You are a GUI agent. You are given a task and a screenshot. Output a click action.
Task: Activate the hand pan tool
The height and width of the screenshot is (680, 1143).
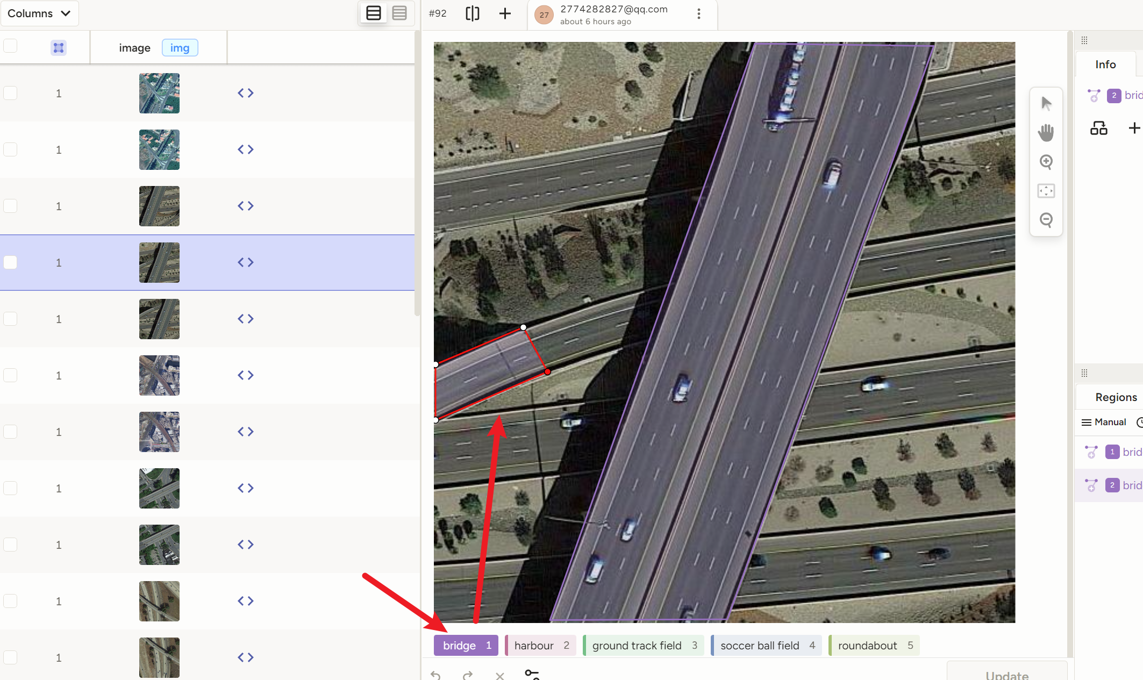pos(1046,132)
